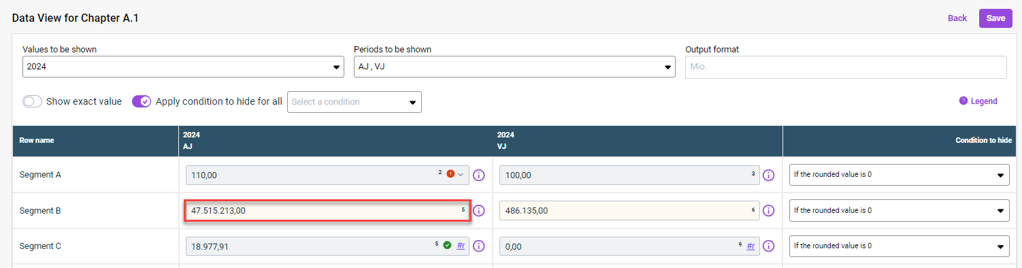Viewport: 1022px width, 268px height.
Task: Click the #r link in Segment C VJ field
Action: 751,246
